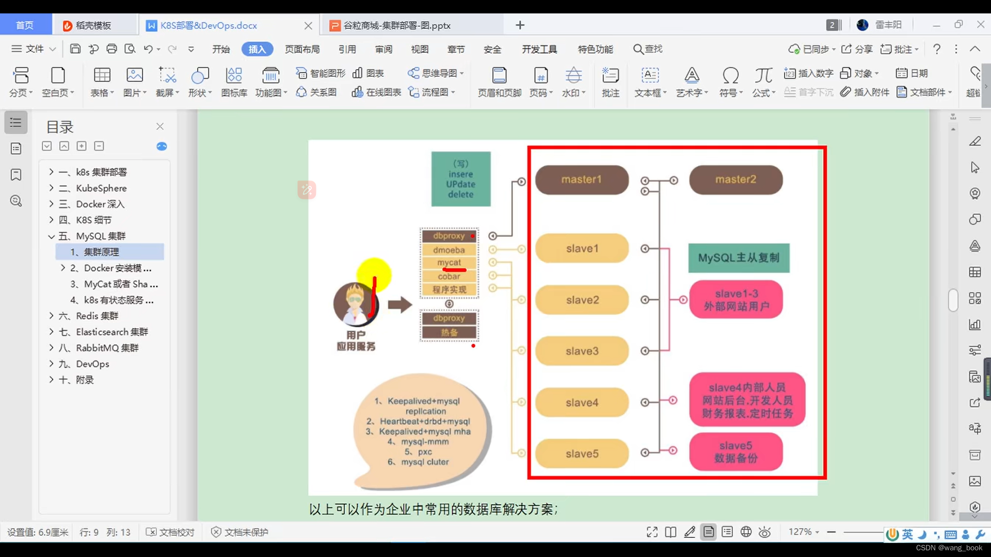The width and height of the screenshot is (991, 557).
Task: Toggle fullscreen view in status bar
Action: click(x=652, y=532)
